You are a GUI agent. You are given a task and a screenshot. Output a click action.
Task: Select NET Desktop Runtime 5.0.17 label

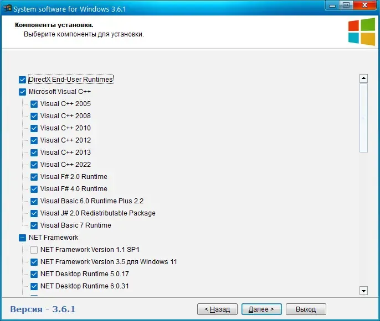[x=85, y=274]
